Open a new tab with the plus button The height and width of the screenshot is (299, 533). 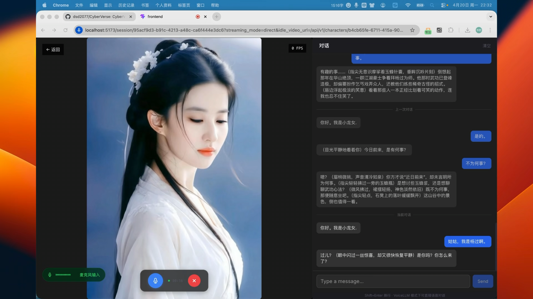pos(217,17)
